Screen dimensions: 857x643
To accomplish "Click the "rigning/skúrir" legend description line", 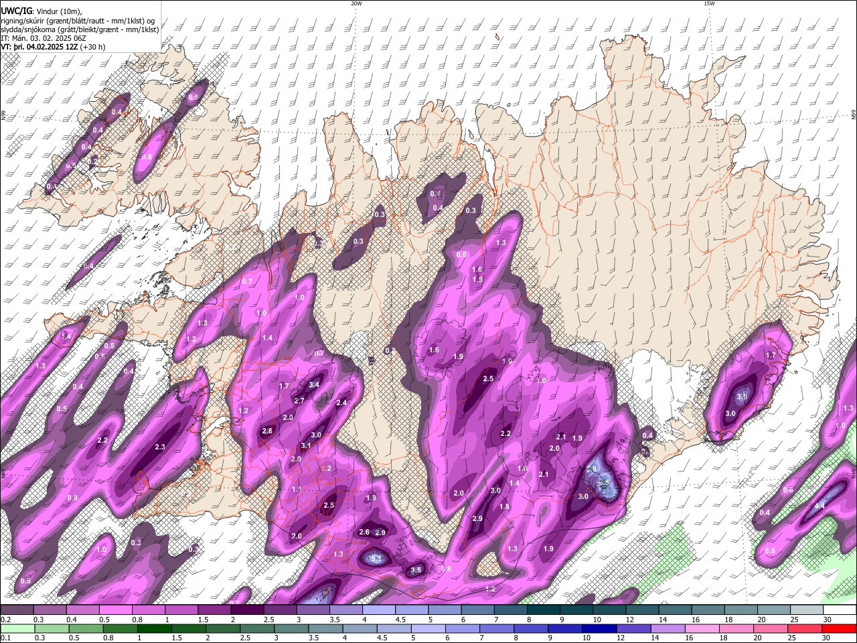I will coord(78,20).
